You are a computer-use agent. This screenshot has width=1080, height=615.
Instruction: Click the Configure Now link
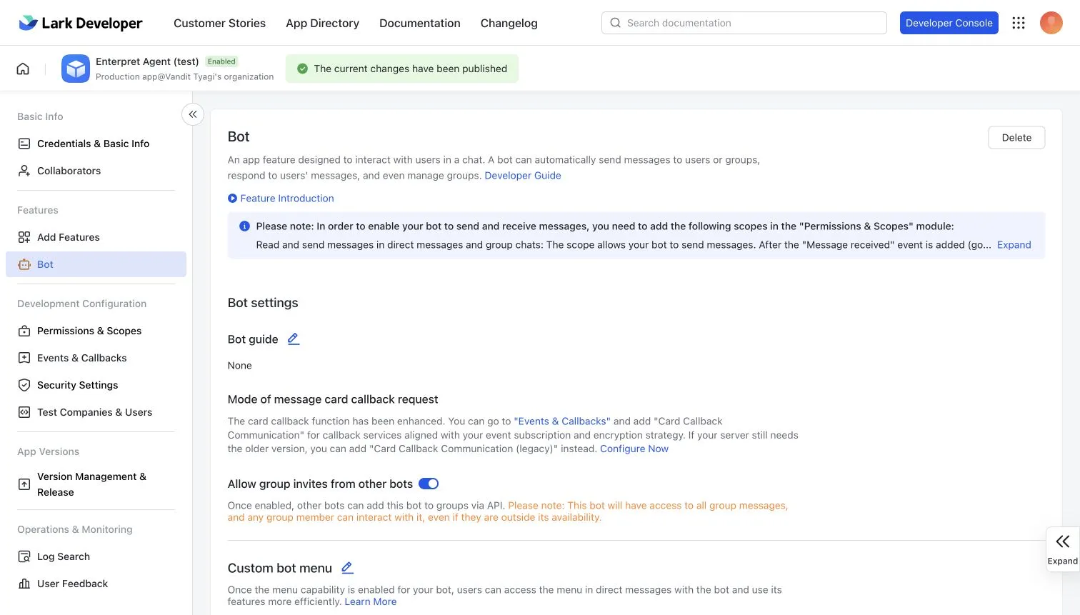pos(634,449)
